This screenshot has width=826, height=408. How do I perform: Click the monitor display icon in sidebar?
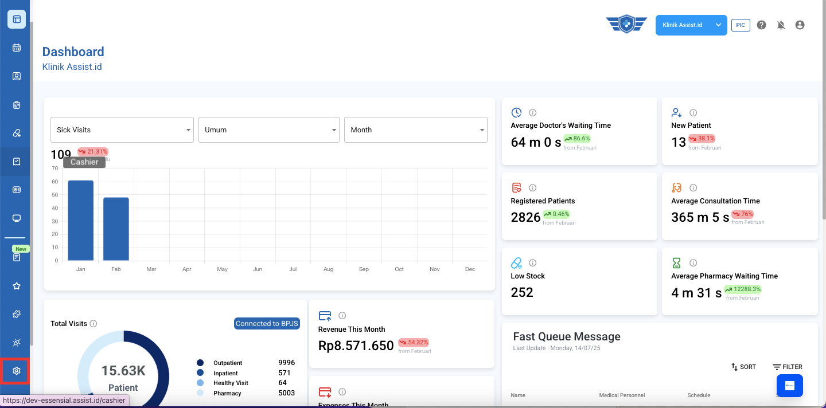click(x=17, y=218)
